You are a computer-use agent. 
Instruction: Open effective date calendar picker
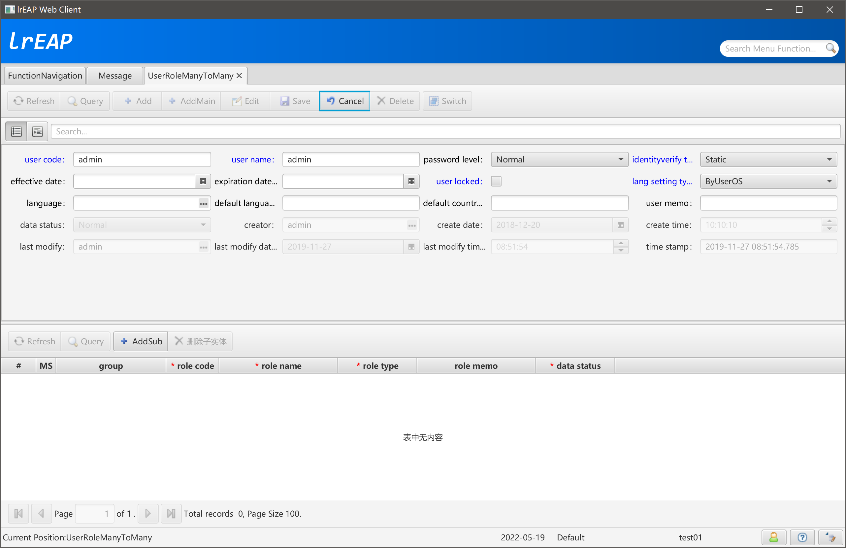203,181
